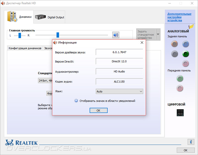The height and width of the screenshot is (155, 198).
Task: Open the 24 Бит default format dropdown
Action: click(45, 81)
